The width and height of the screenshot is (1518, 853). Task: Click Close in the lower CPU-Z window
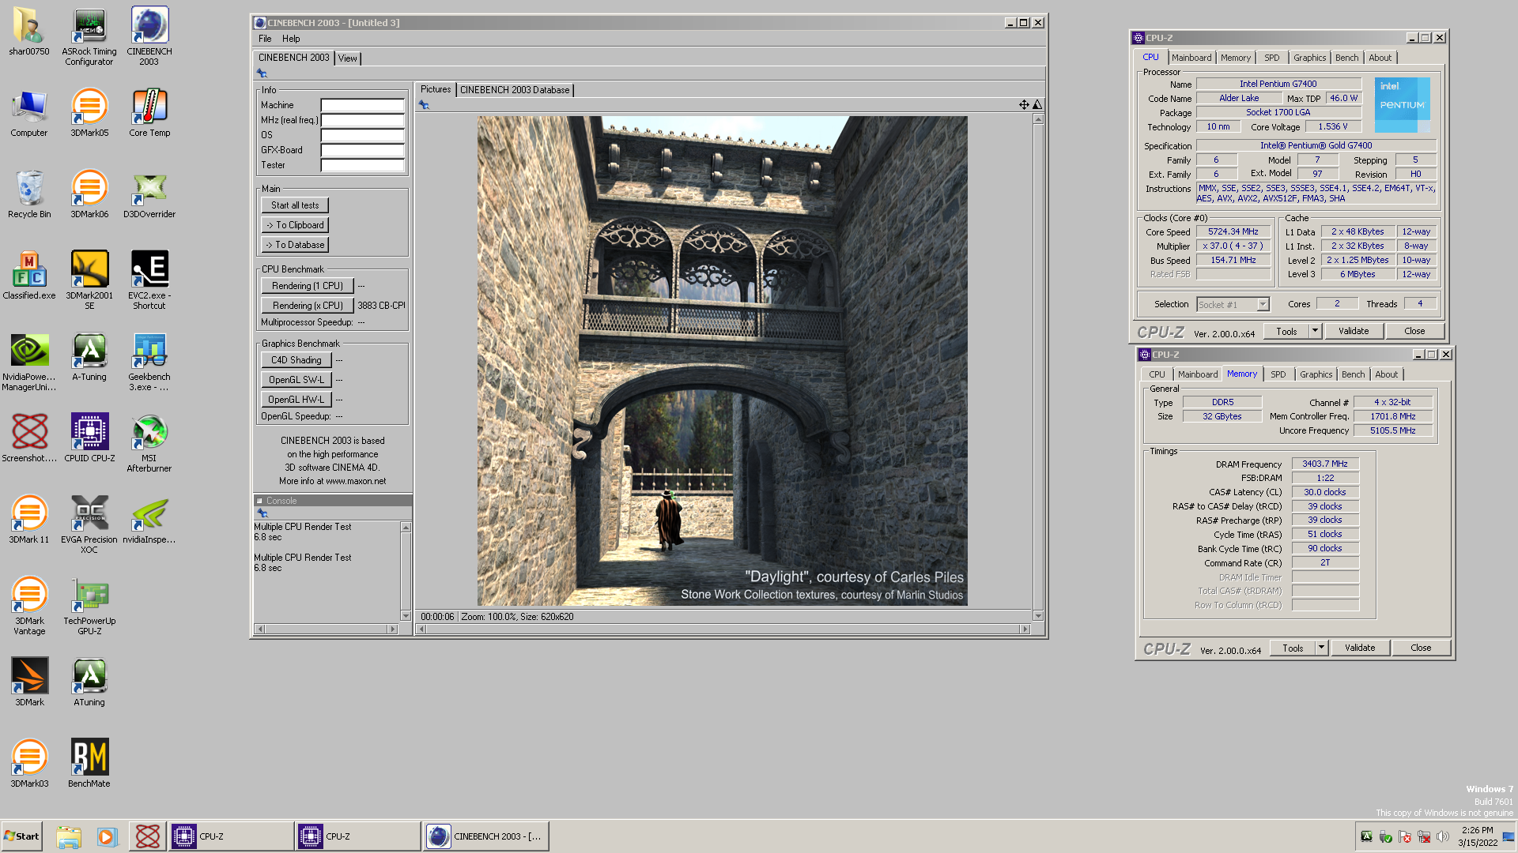click(1421, 648)
